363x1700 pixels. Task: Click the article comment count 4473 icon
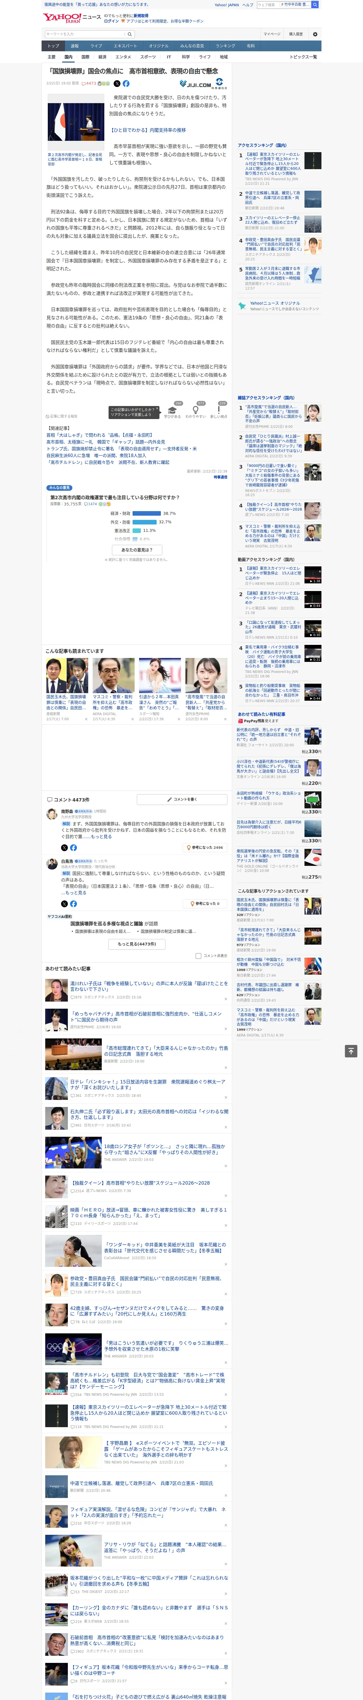pyautogui.click(x=90, y=84)
